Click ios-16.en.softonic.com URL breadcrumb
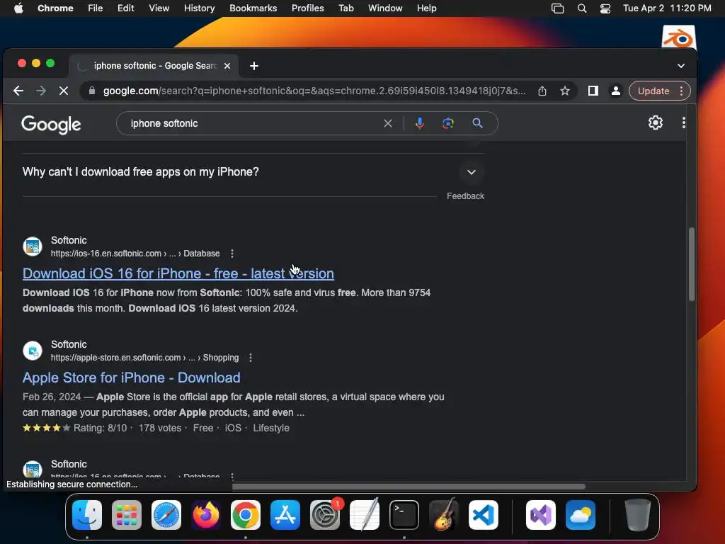The image size is (725, 544). click(135, 254)
